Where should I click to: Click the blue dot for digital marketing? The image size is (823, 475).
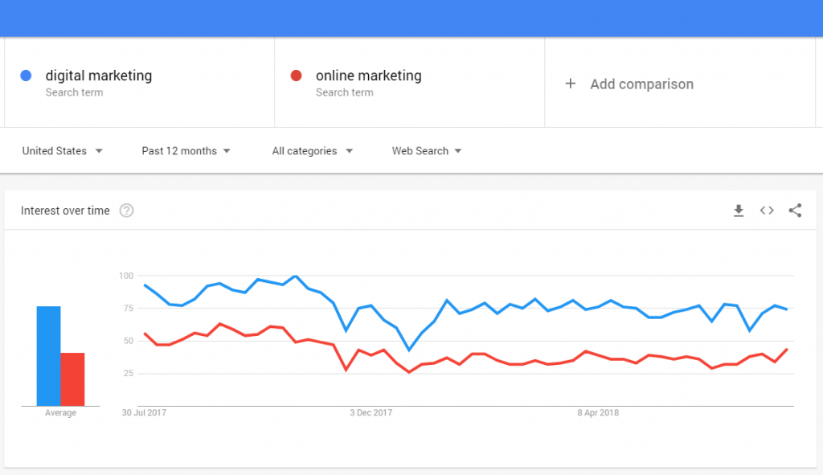(25, 75)
